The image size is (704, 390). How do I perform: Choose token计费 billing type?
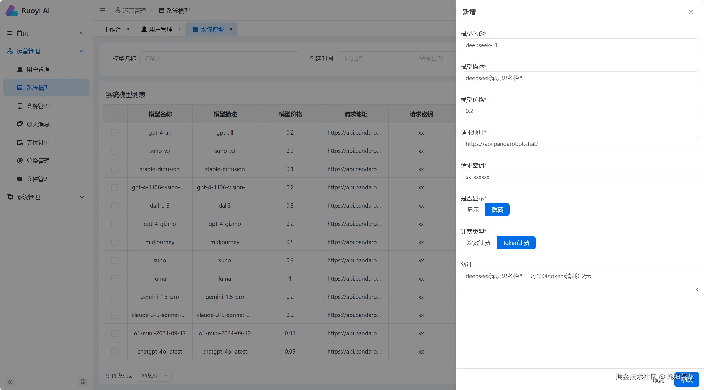pyautogui.click(x=516, y=243)
